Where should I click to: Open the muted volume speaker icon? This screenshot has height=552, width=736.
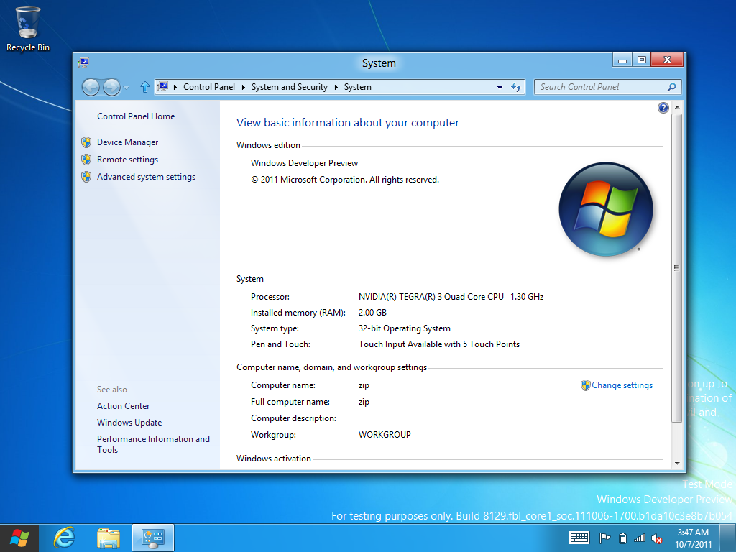tap(656, 538)
